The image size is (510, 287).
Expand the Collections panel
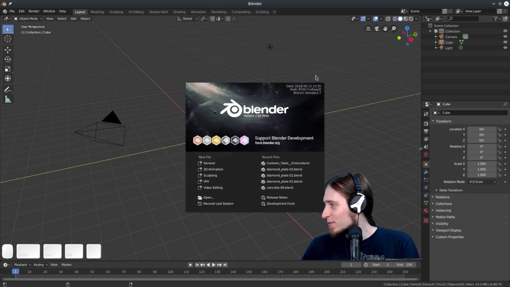(443, 204)
